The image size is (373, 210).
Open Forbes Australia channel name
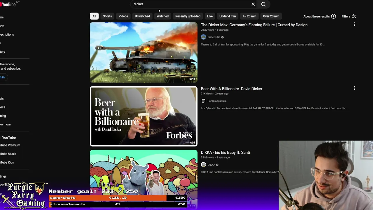(217, 101)
